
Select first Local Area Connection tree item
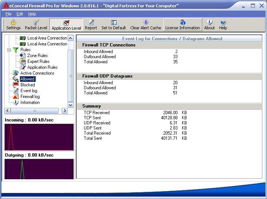(47, 38)
